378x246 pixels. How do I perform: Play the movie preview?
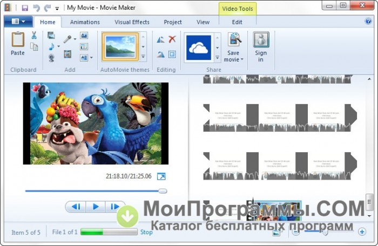click(x=96, y=207)
